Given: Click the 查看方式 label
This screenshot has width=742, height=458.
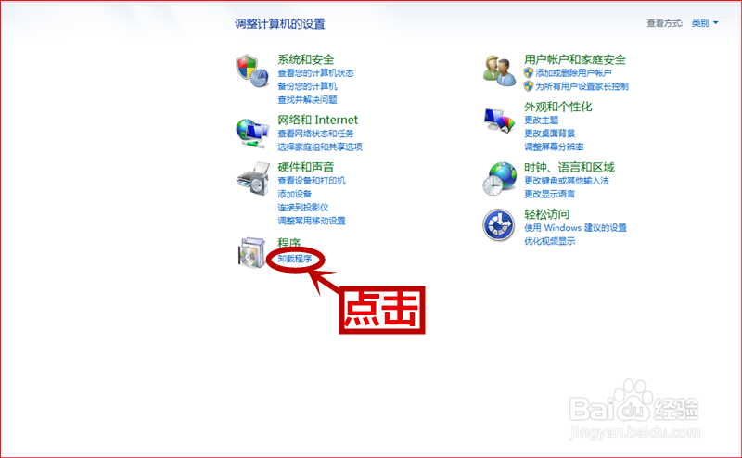Looking at the screenshot, I should pyautogui.click(x=664, y=23).
